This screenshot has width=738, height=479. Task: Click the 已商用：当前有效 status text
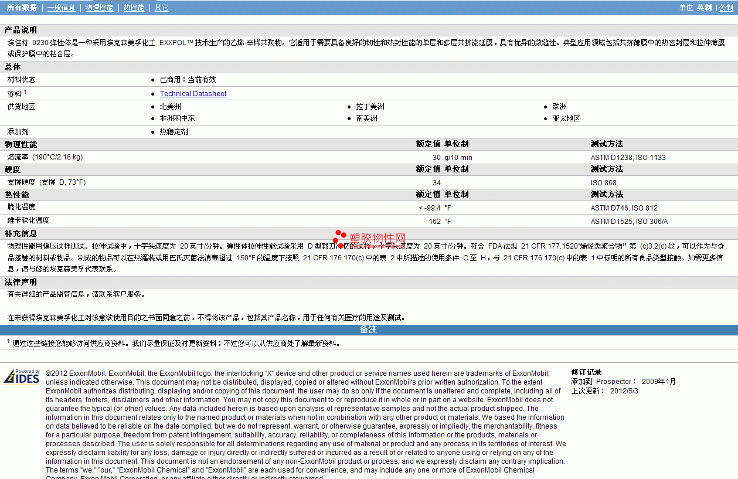pyautogui.click(x=188, y=80)
